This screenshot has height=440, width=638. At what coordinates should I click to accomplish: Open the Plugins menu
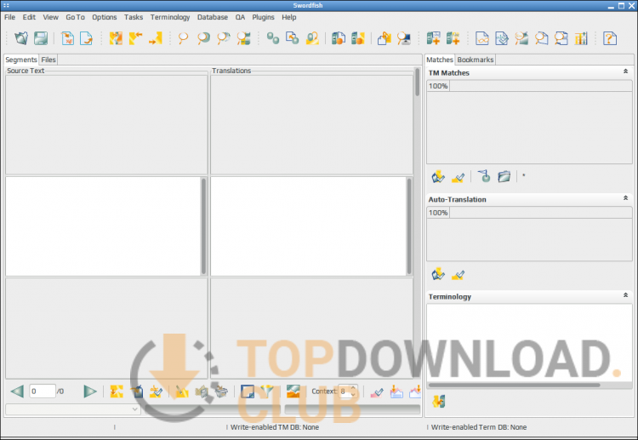pos(263,17)
